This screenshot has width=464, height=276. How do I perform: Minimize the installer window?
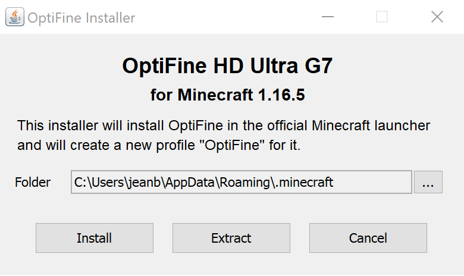click(327, 17)
